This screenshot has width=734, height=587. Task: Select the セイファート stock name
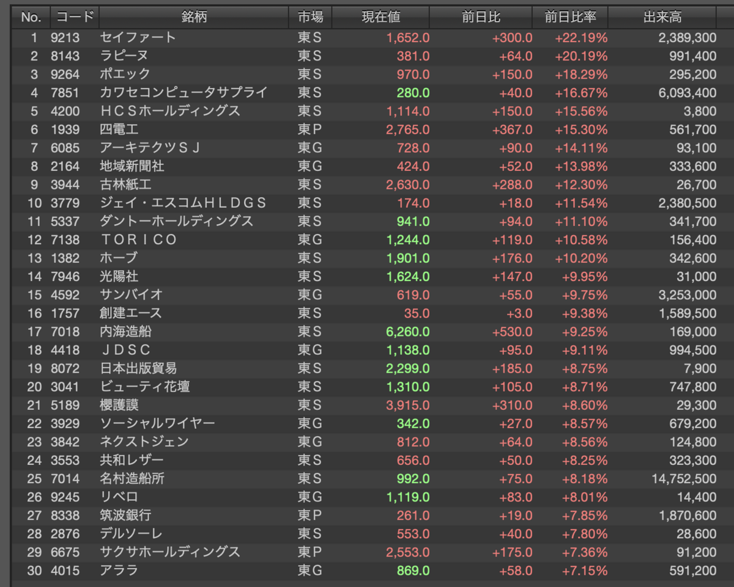138,38
